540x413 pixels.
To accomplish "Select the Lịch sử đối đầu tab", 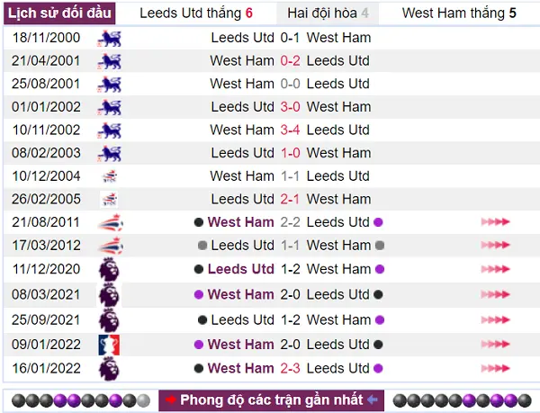I will [59, 13].
